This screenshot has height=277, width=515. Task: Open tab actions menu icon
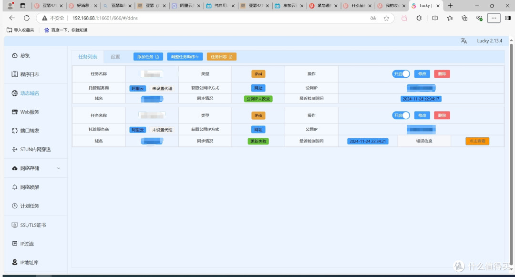click(x=23, y=6)
